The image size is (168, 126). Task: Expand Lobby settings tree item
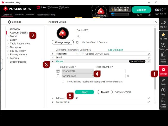tap(8, 40)
